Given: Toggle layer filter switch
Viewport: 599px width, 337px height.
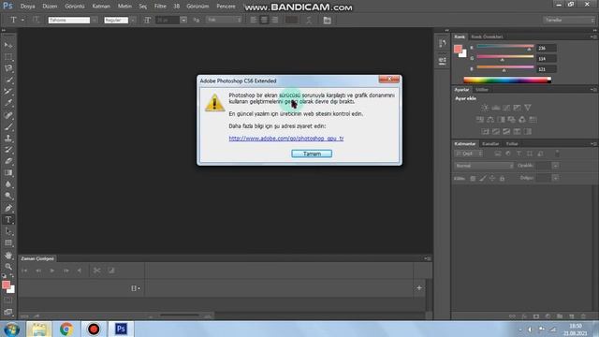Looking at the screenshot, I should tap(558, 154).
